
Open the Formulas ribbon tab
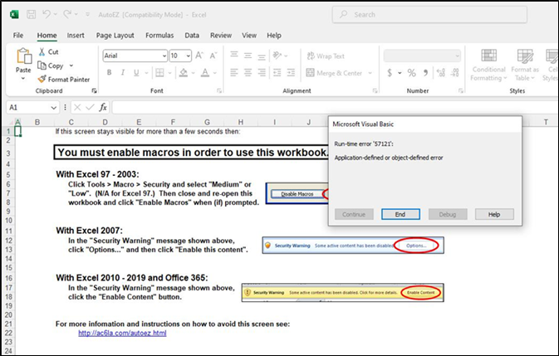coord(159,36)
